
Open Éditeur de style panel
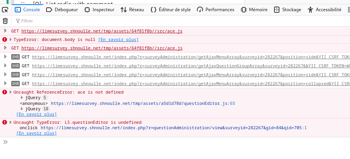171,10
